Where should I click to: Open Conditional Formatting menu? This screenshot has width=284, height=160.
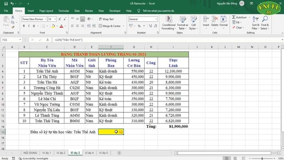(169, 23)
